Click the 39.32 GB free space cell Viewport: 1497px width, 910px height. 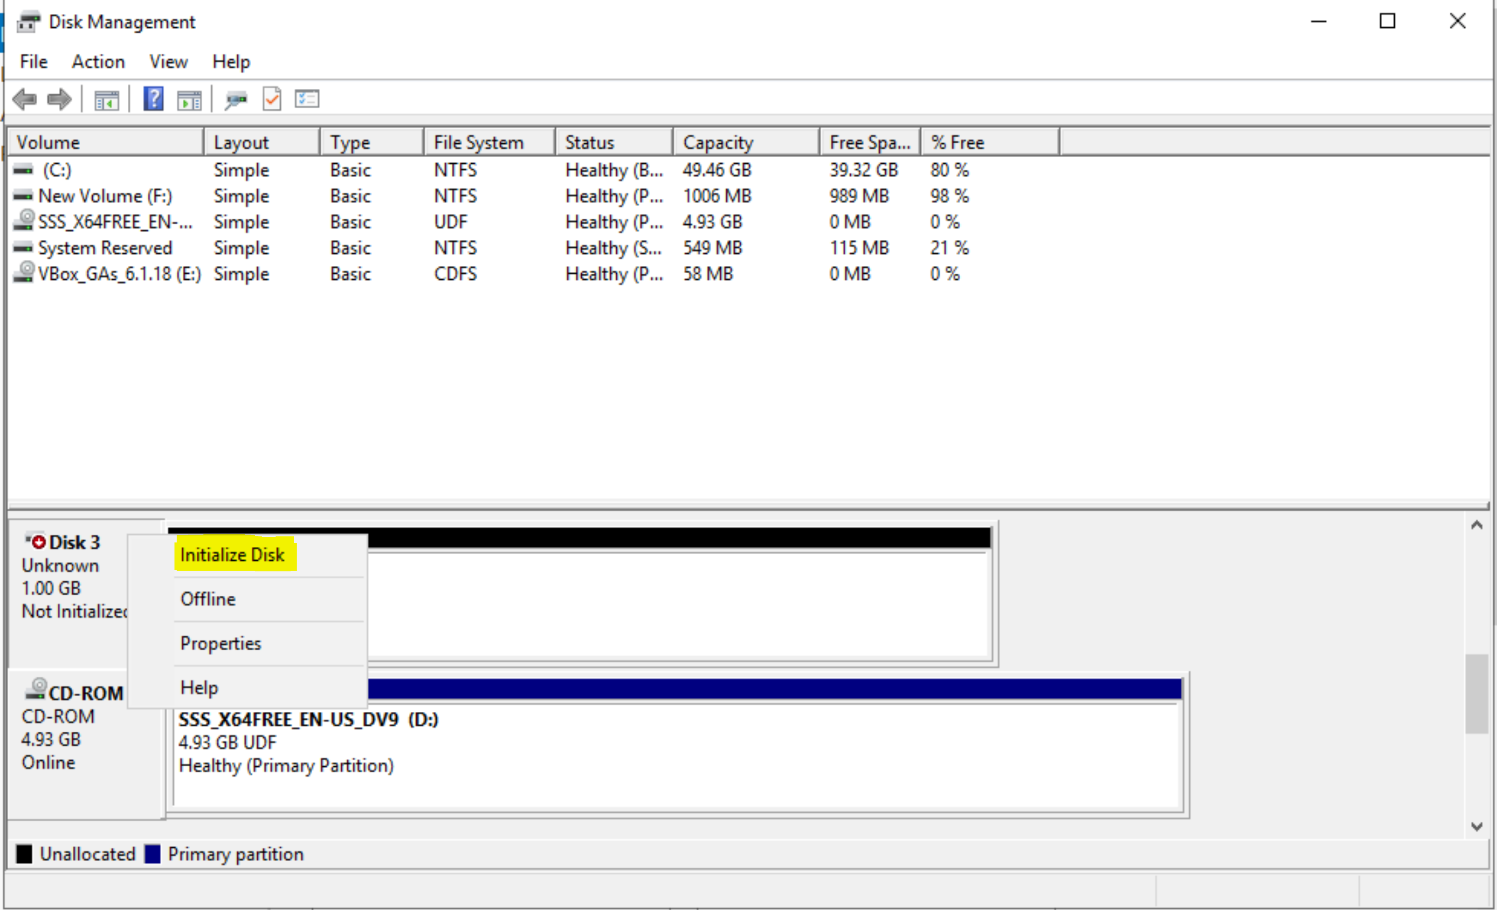point(864,170)
